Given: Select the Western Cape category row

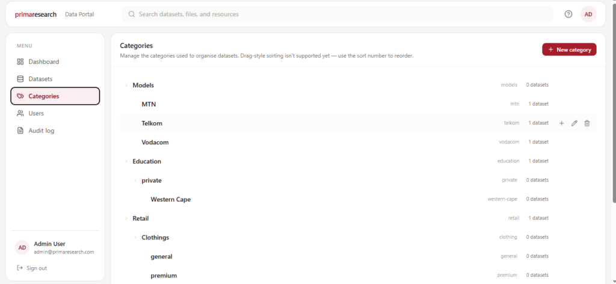Looking at the screenshot, I should coord(358,200).
